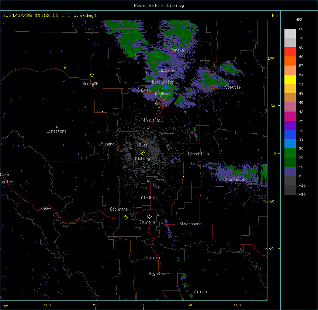Pick the yellow 51-54 dBZ legend swatch
The image size is (318, 310).
(290, 79)
